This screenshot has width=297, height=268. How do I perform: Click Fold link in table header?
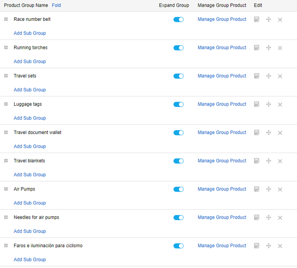(56, 5)
